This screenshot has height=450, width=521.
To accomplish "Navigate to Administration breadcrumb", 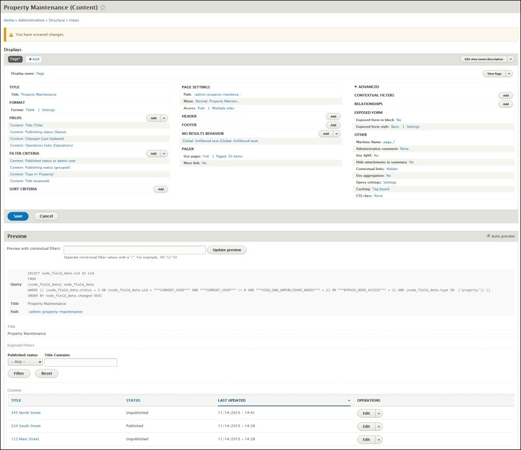I will point(31,20).
